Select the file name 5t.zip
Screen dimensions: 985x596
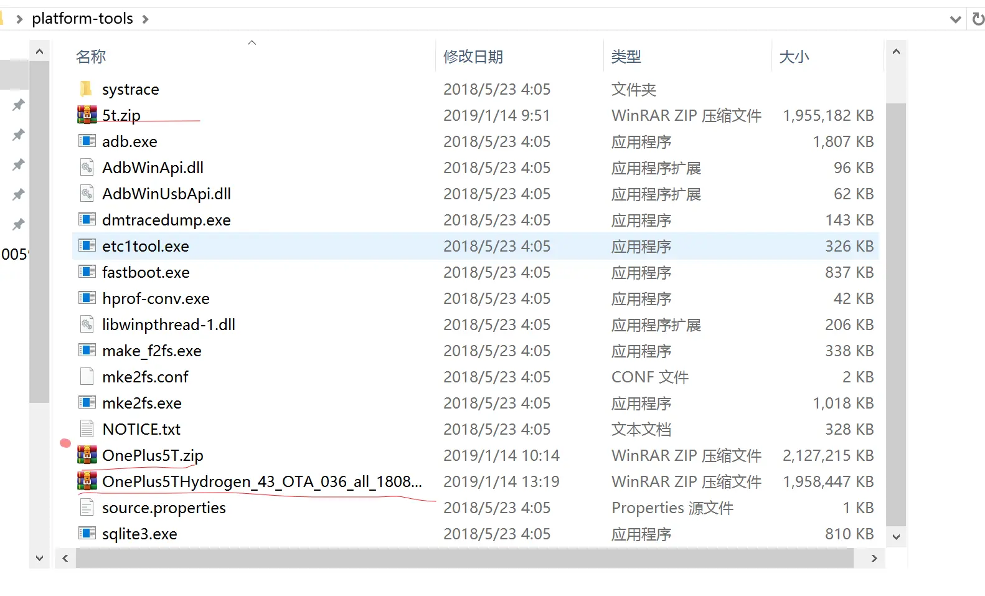[121, 115]
